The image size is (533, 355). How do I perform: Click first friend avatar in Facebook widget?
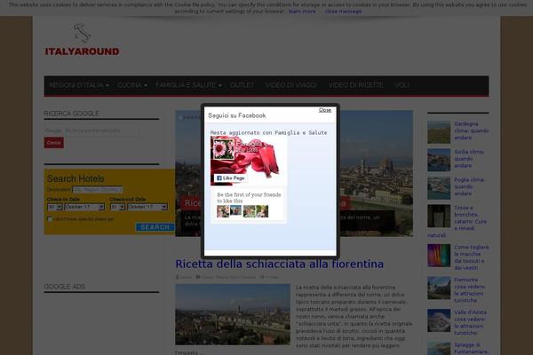[x=223, y=211]
